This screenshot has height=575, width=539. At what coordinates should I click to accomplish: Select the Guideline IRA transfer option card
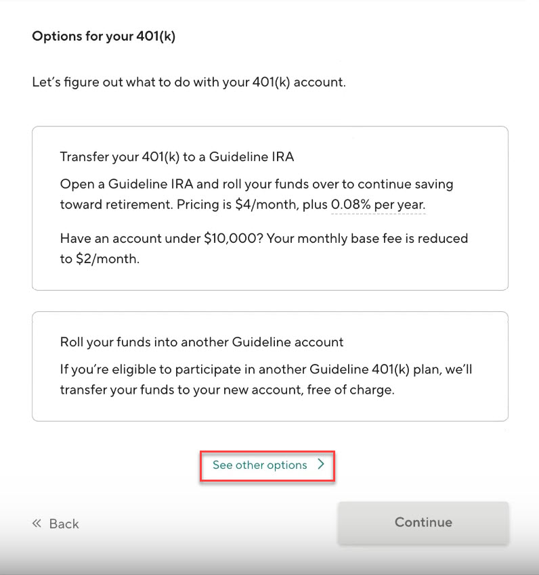[x=269, y=208]
